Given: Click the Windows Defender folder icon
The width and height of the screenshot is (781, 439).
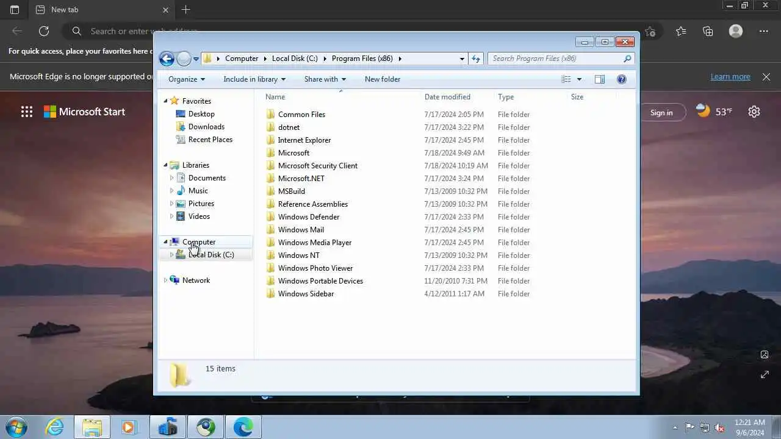Looking at the screenshot, I should (x=271, y=217).
